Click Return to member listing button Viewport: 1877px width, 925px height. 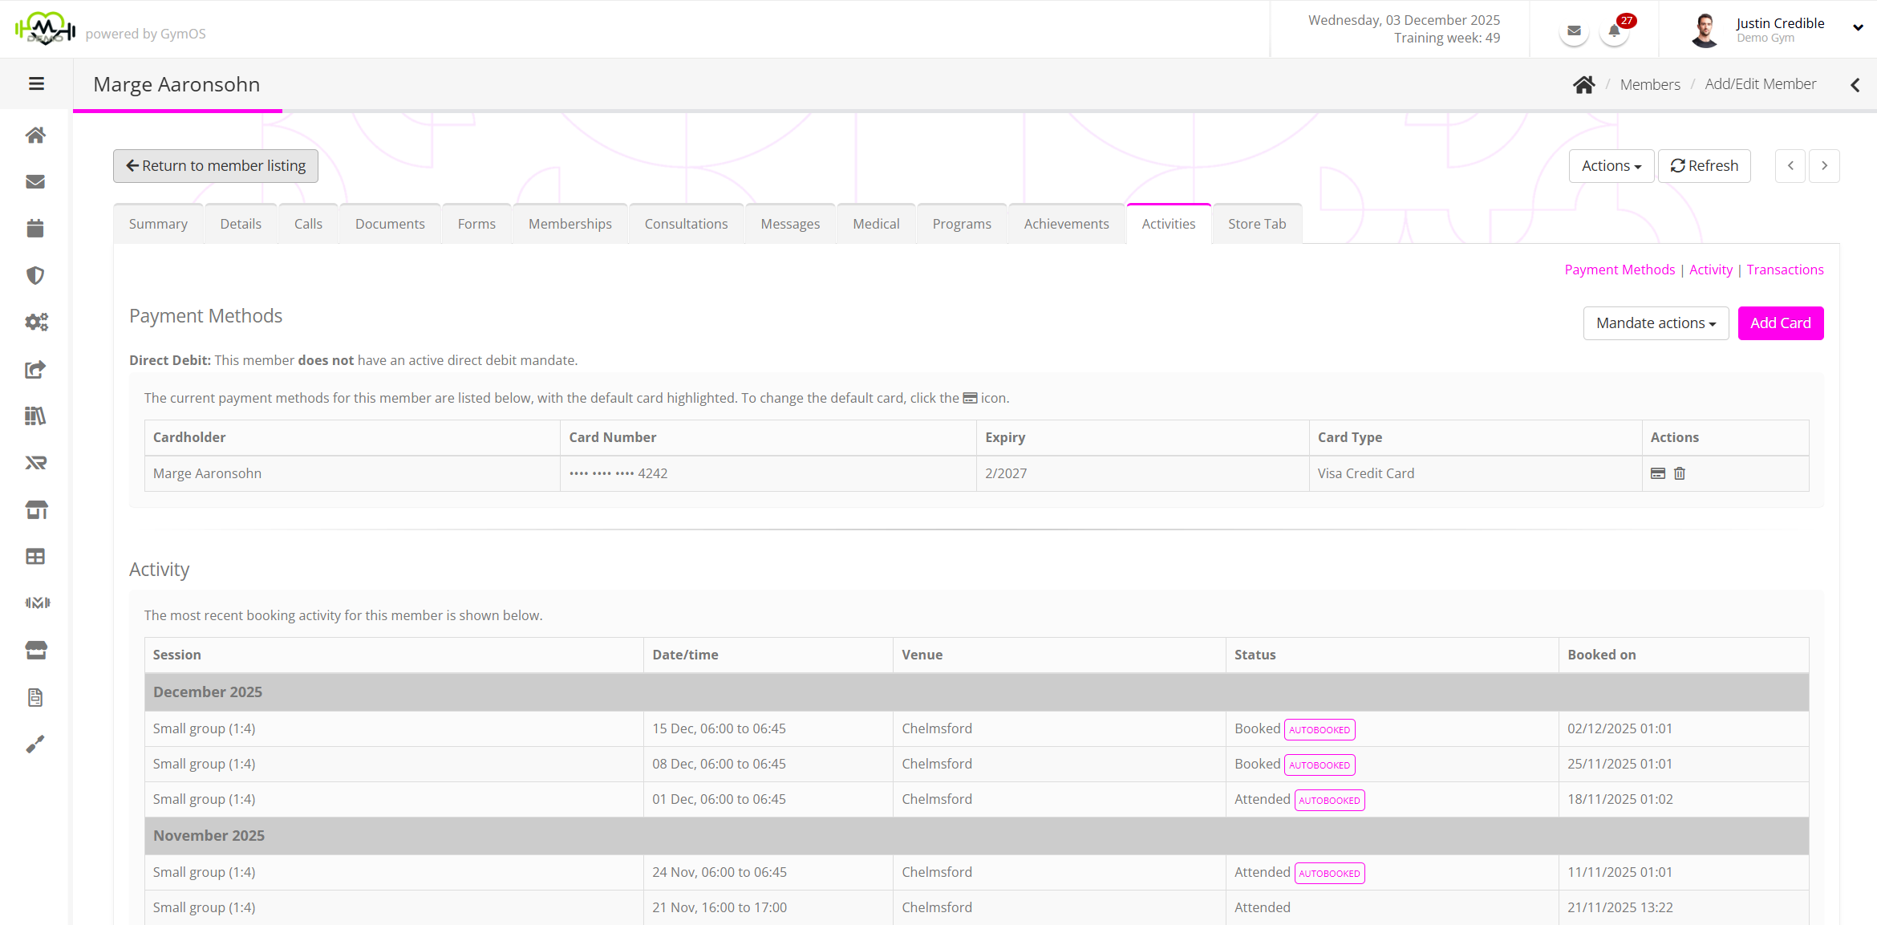click(216, 166)
